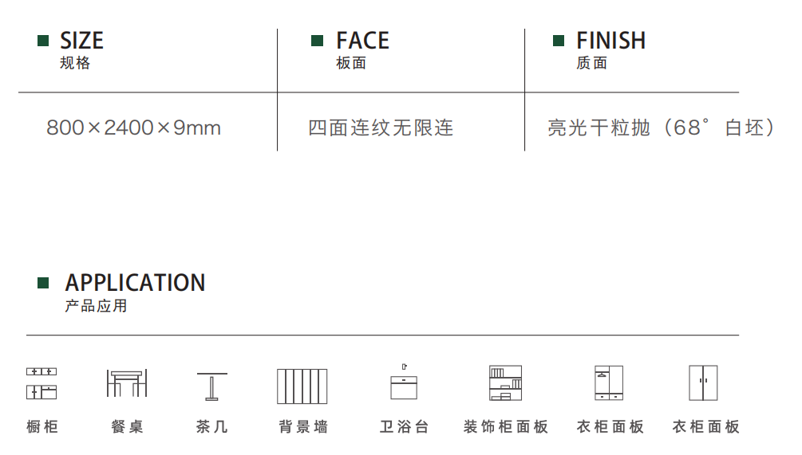
Task: Click the 产品应用 subtitle
Action: pyautogui.click(x=96, y=306)
